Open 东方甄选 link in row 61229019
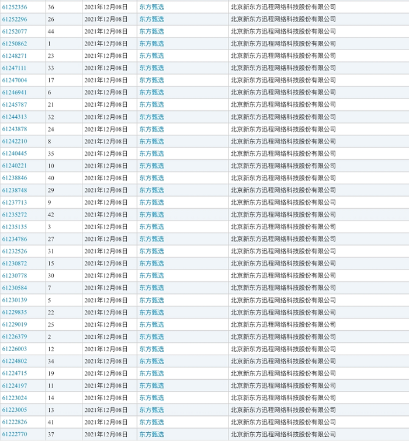This screenshot has width=409, height=441. click(151, 325)
